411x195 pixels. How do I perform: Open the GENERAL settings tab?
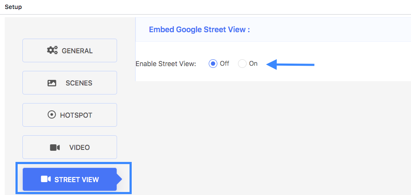[70, 51]
